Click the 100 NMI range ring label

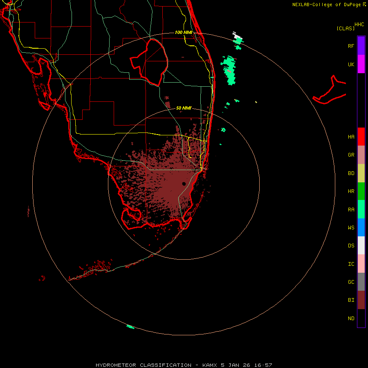coord(184,32)
